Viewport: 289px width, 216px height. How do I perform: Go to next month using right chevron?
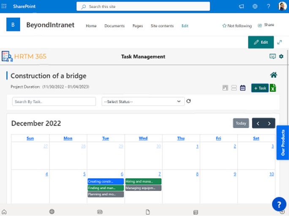click(270, 123)
